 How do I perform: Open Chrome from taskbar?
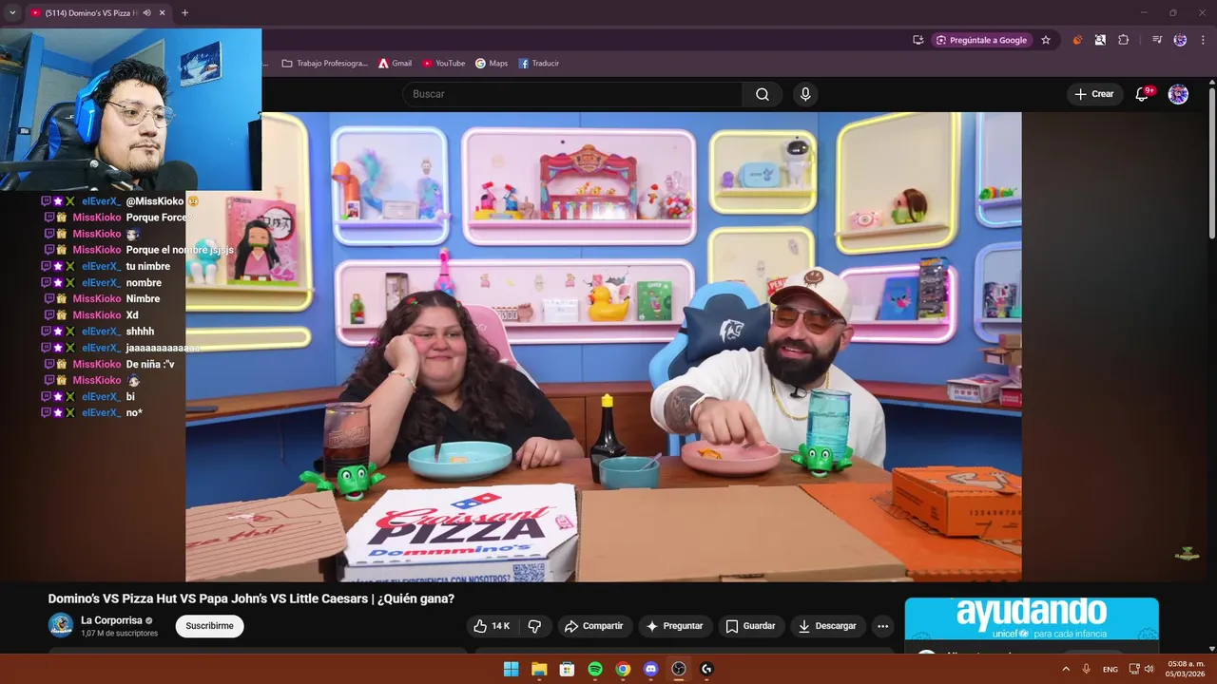(x=623, y=669)
